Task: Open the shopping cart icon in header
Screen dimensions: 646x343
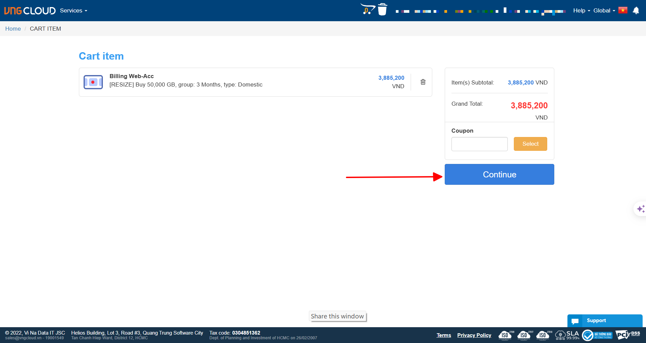Action: 367,9
